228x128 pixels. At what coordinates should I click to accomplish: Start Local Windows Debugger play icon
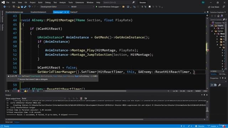(x=97, y=7)
